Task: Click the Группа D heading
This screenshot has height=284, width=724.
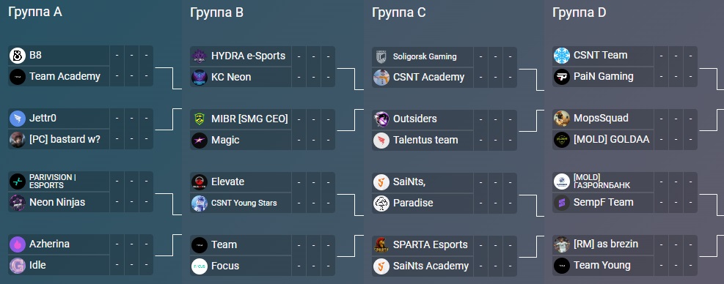Action: (579, 13)
